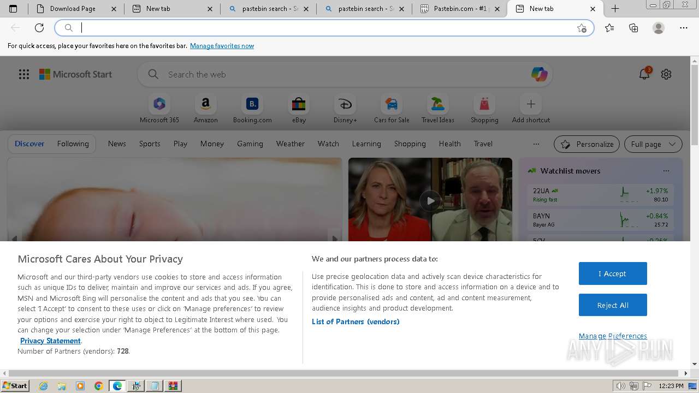Play the news video thumbnail

coord(430,200)
